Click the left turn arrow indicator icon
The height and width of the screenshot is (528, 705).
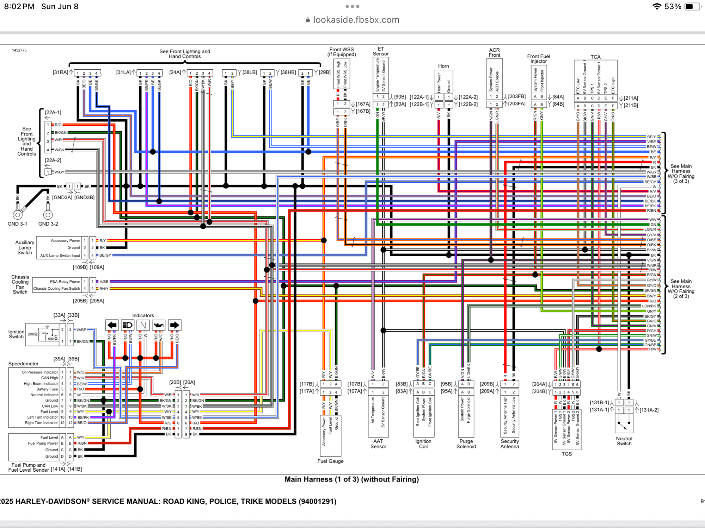[x=112, y=325]
